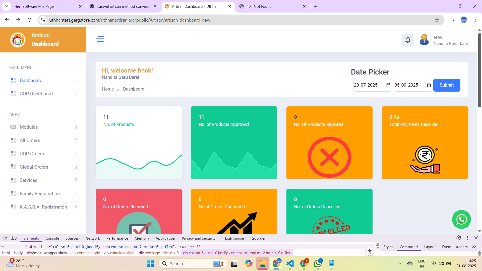Open DevTools settings gear
The height and width of the screenshot is (271, 482).
click(x=459, y=238)
